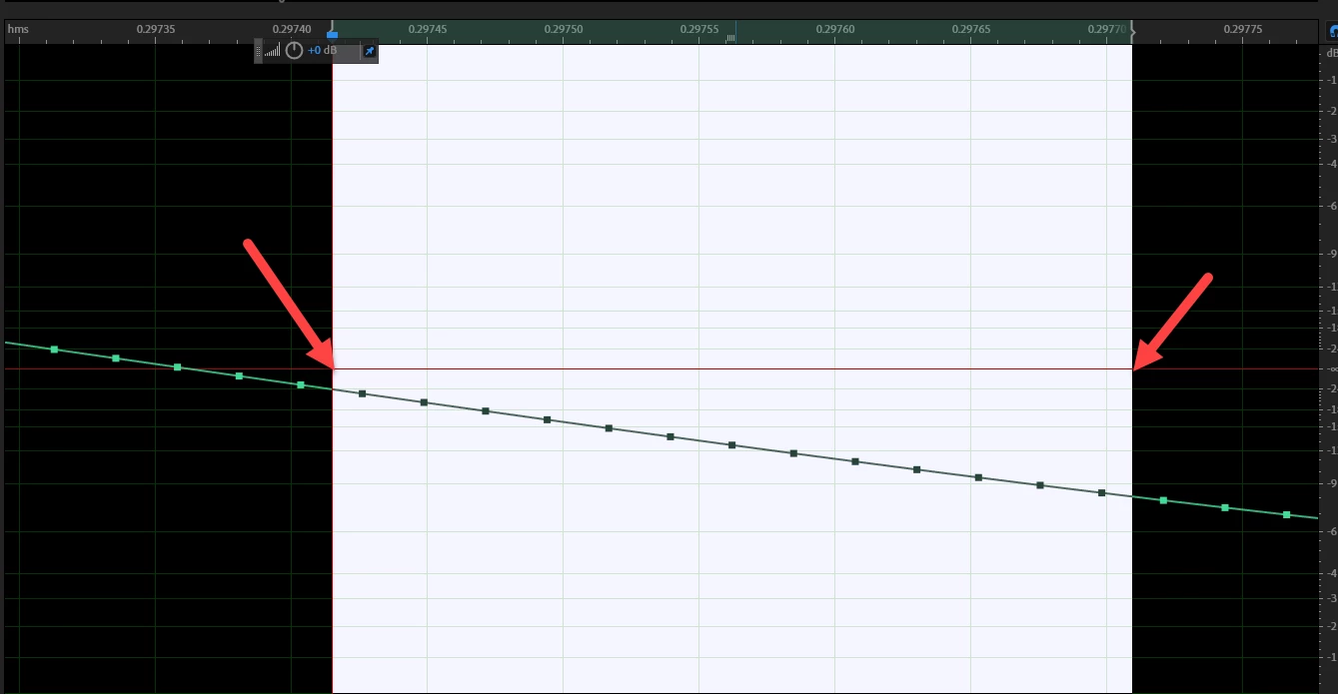The image size is (1338, 694).
Task: Click the HUD volume bars icon
Action: [273, 51]
